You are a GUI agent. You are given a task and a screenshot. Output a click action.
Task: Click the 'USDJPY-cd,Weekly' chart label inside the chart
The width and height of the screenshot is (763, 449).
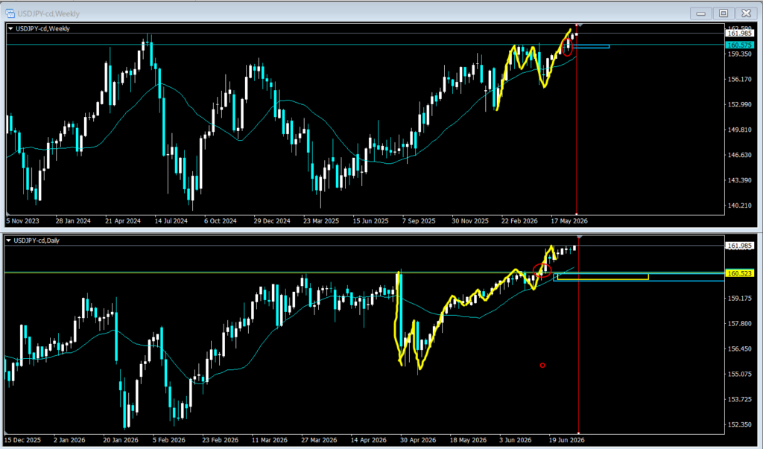pos(42,29)
